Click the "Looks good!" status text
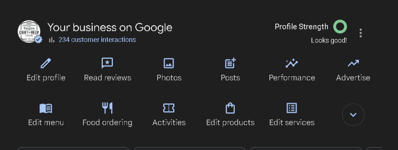 [329, 40]
